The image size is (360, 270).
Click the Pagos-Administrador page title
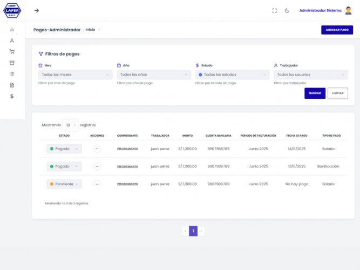57,30
